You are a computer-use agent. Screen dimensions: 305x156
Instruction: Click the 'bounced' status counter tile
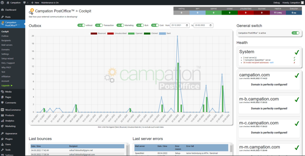coord(262,11)
